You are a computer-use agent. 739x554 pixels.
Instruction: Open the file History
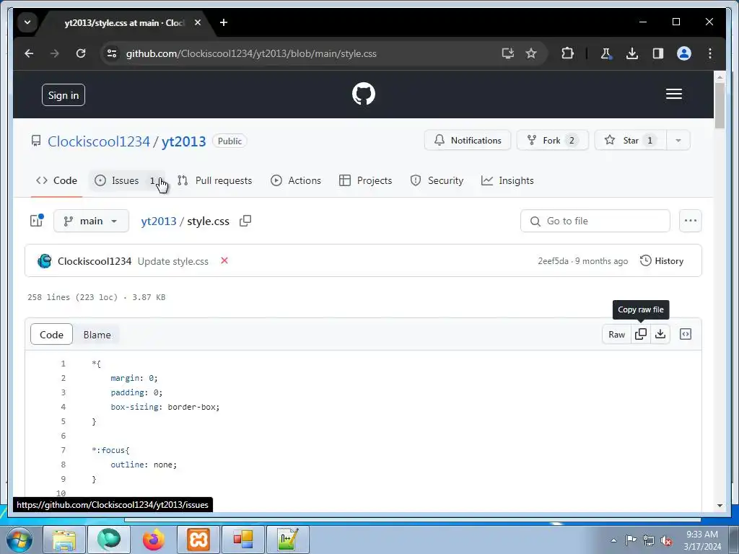click(662, 261)
